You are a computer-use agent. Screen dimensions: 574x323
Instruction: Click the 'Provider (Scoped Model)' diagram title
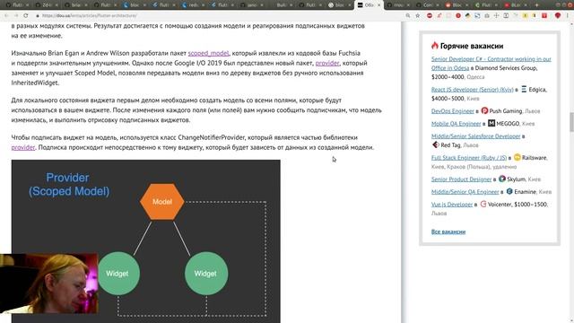point(68,184)
